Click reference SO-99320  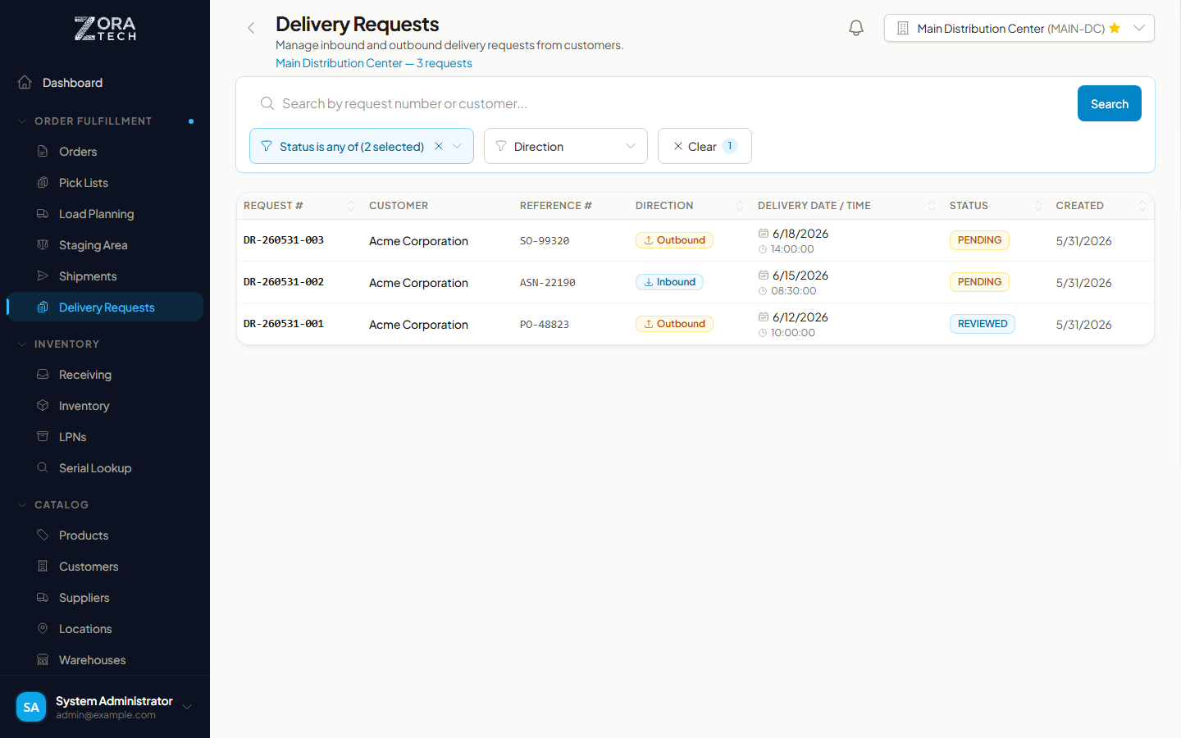point(545,241)
